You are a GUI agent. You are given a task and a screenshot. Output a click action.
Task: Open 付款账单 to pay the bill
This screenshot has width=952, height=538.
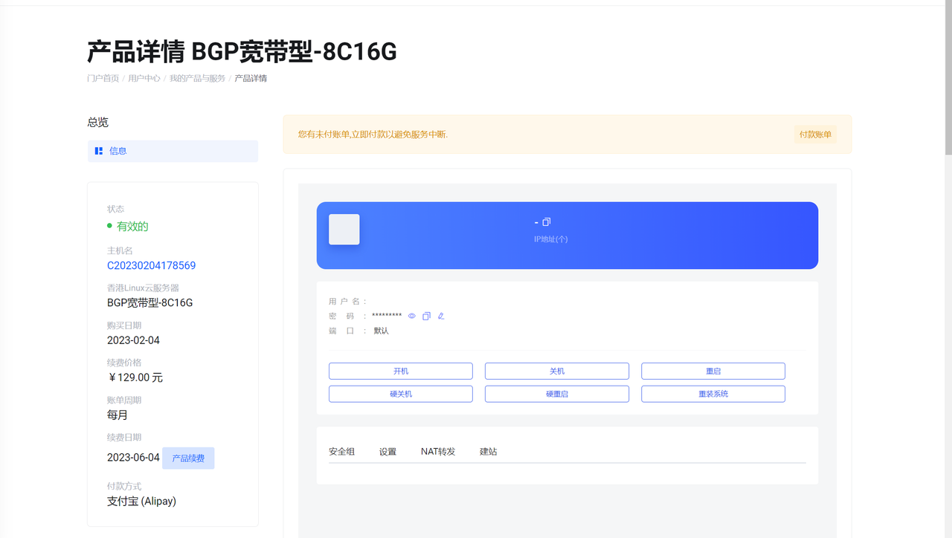pos(815,134)
